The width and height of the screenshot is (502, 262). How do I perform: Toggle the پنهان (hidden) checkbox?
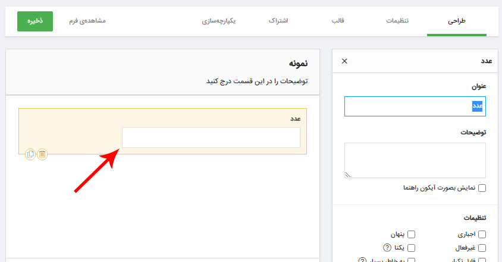click(411, 235)
